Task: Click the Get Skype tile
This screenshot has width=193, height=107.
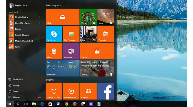Action: coord(54,34)
